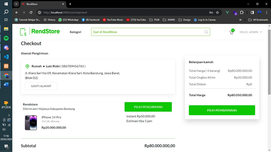This screenshot has height=152, width=271.
Task: Click the Total Ongkos Kirim label
Action: 202,78
